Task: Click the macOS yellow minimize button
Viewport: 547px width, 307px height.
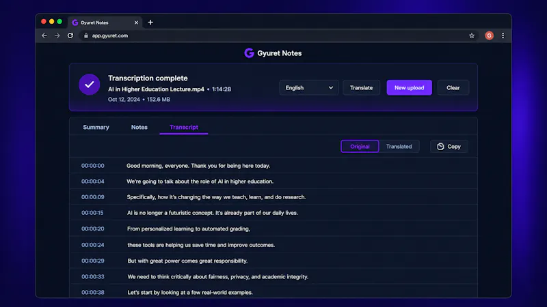Action: (52, 22)
